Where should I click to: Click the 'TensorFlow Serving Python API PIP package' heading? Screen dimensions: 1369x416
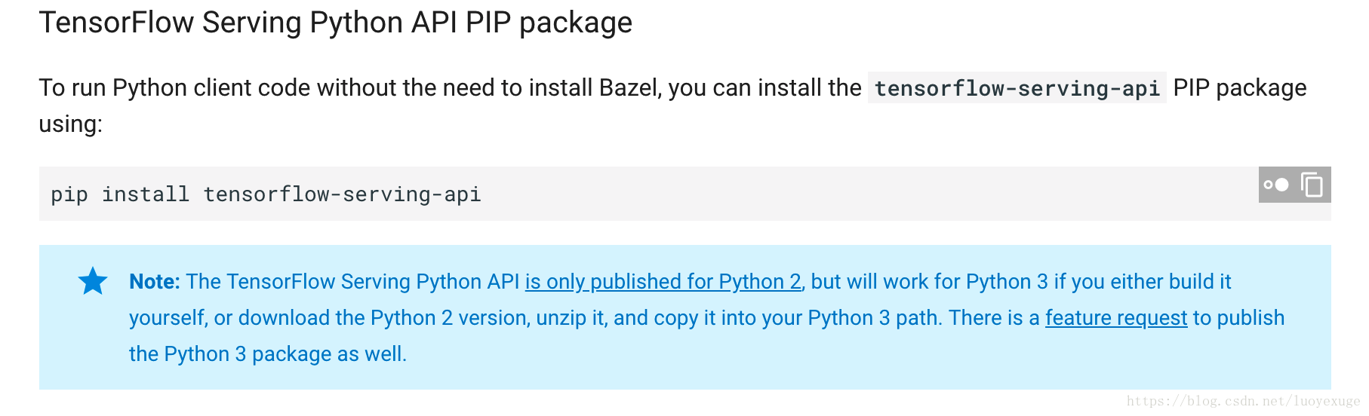click(x=336, y=23)
